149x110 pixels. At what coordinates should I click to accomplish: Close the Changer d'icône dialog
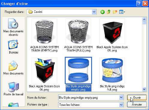point(145,4)
